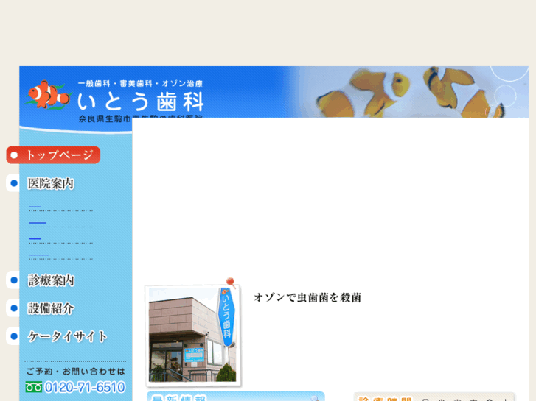
Task: Click the clownfish logo icon in the header
Action: pyautogui.click(x=49, y=94)
